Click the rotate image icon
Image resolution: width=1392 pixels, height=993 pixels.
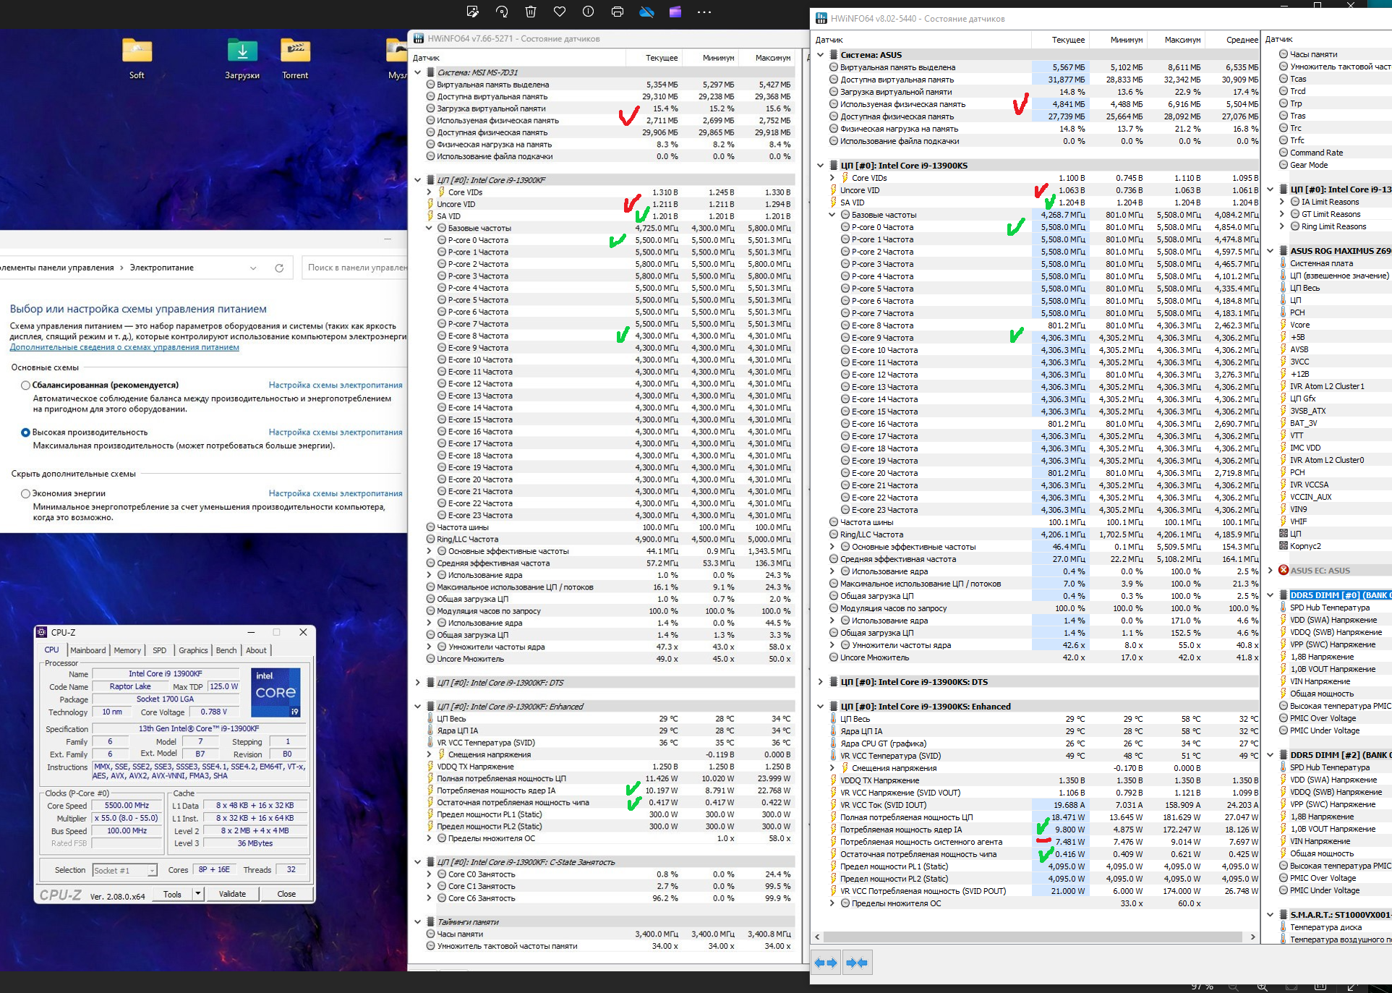point(502,12)
